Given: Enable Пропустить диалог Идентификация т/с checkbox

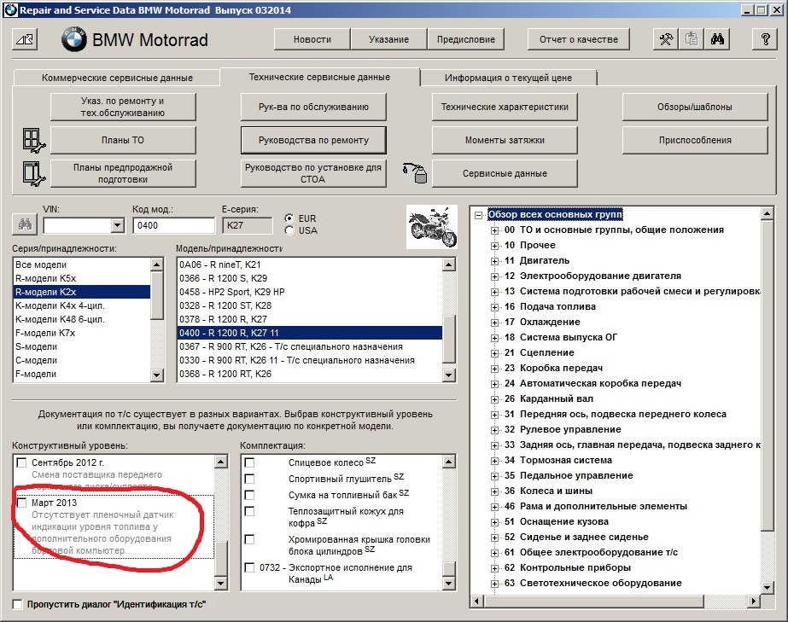Looking at the screenshot, I should click(x=18, y=604).
